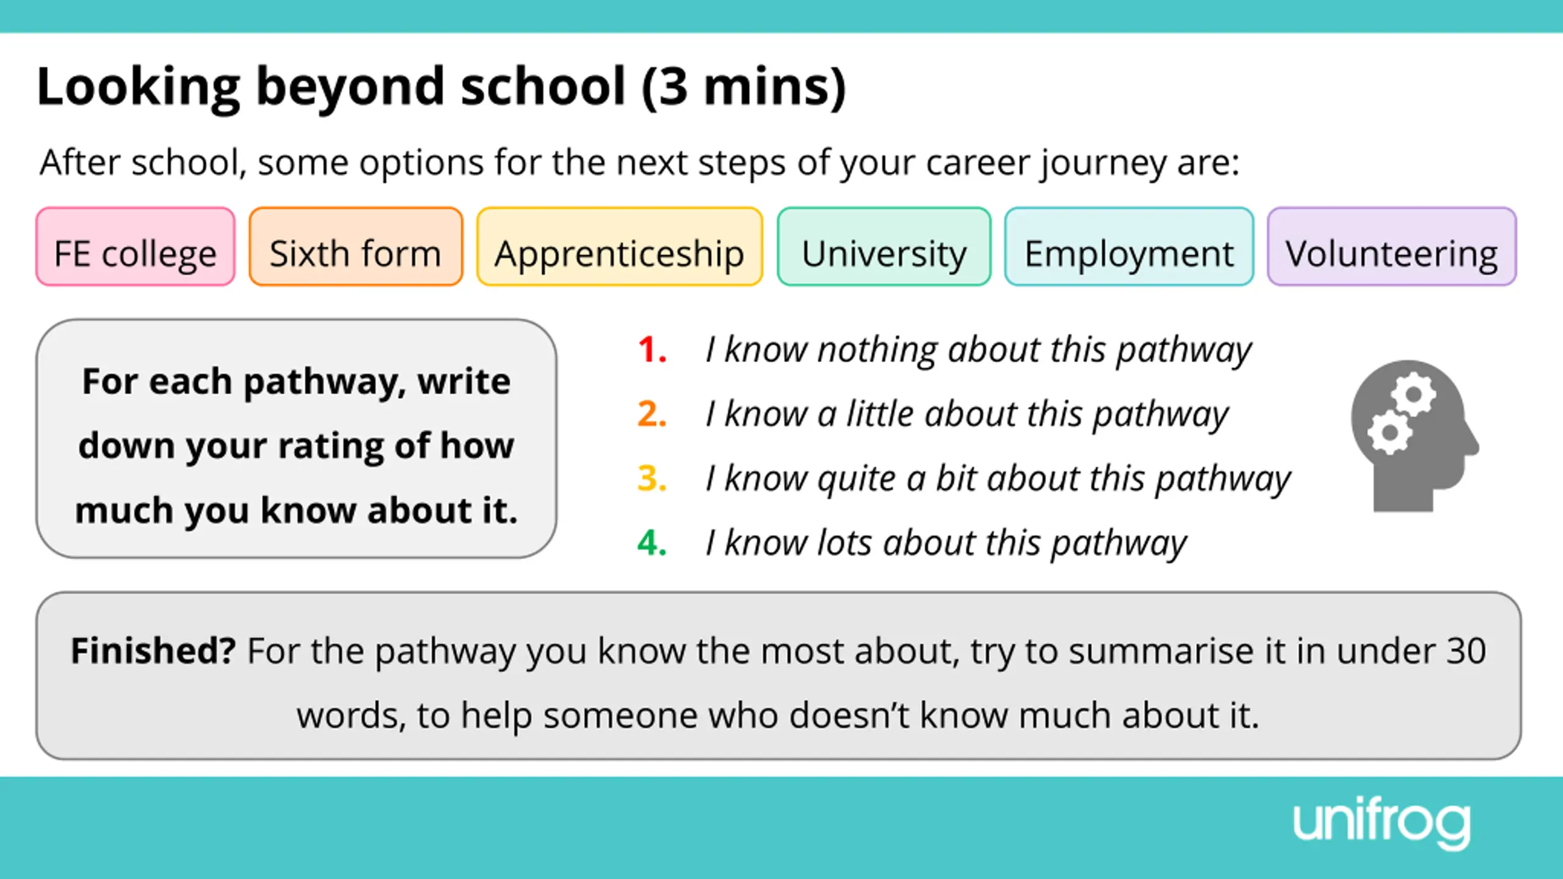Choose the University pathway box

click(884, 247)
